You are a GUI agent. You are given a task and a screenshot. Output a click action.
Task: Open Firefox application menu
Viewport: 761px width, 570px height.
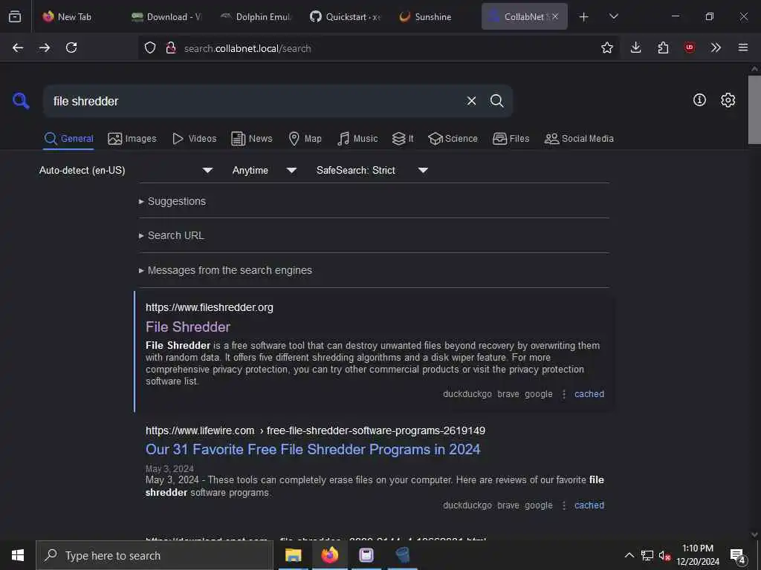pyautogui.click(x=743, y=47)
